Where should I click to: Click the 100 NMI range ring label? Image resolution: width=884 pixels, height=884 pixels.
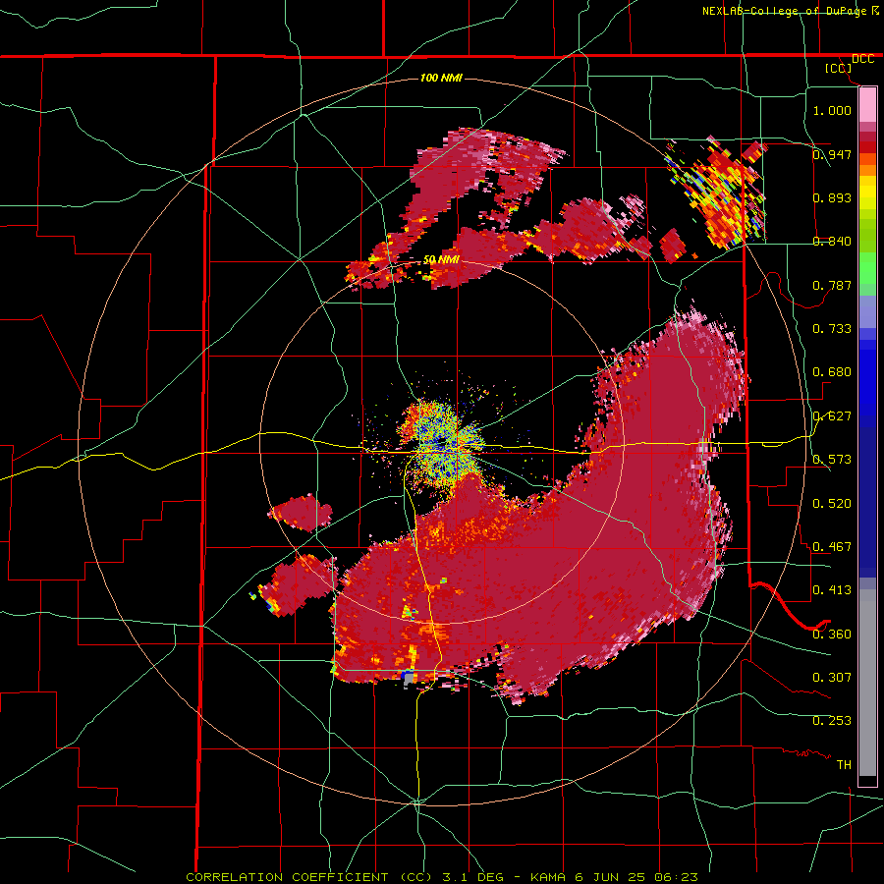pos(441,78)
